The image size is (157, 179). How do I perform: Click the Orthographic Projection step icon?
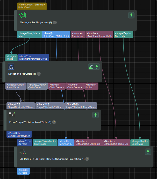(x=23, y=15)
